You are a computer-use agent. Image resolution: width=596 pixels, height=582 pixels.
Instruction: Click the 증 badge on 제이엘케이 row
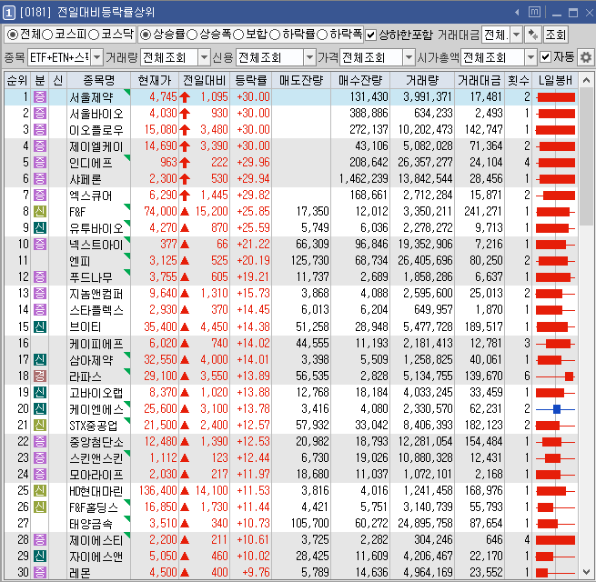[x=40, y=145]
